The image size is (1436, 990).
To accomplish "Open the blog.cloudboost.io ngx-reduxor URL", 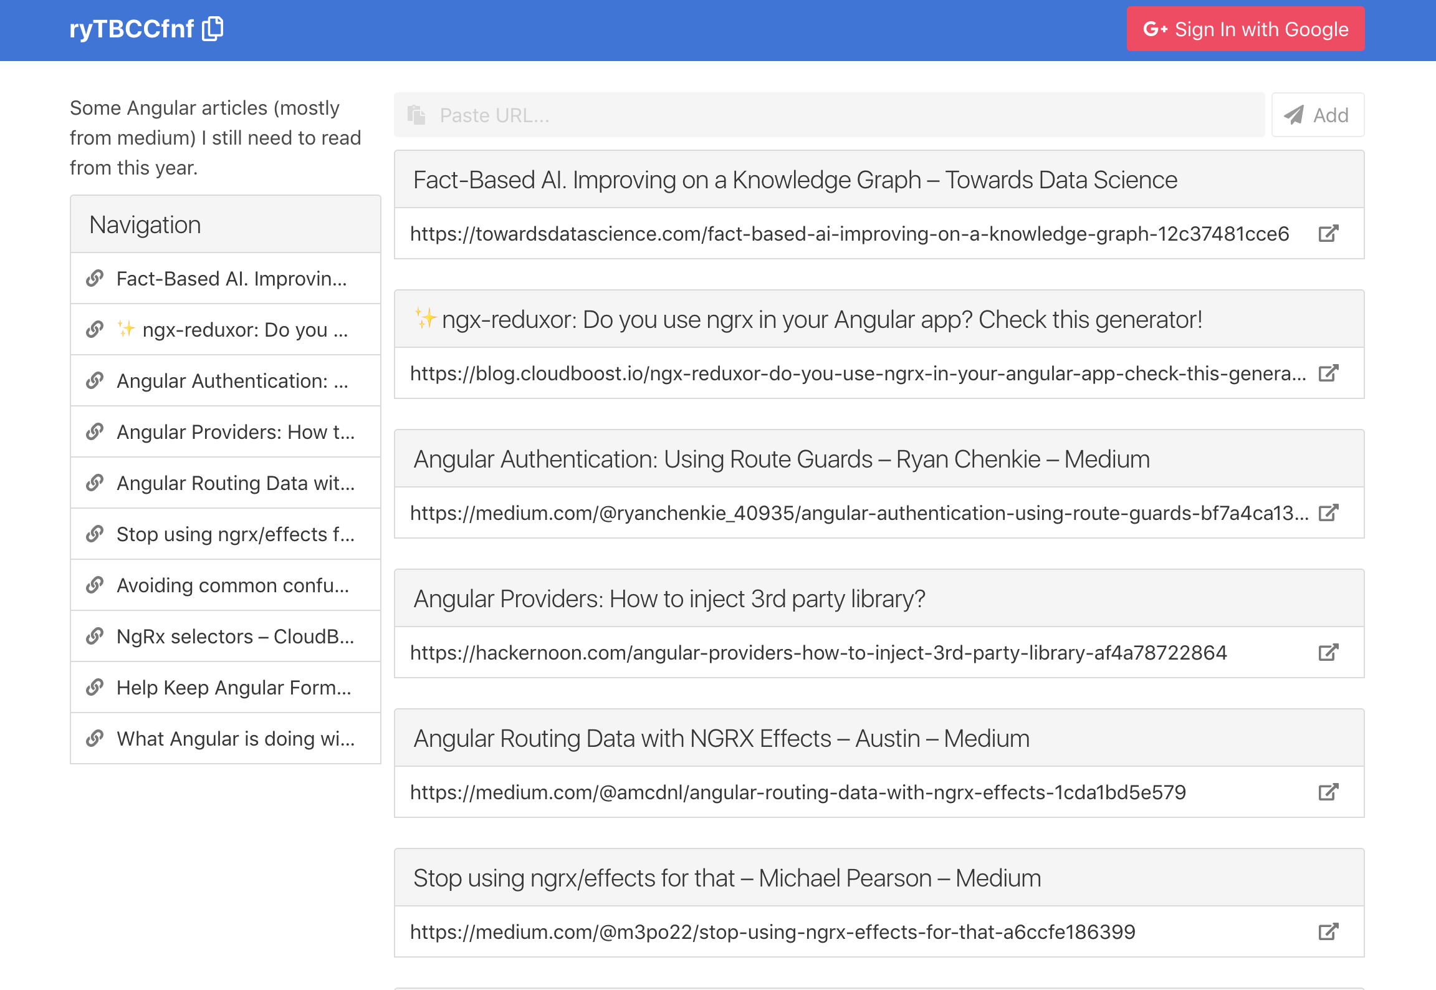I will pyautogui.click(x=858, y=373).
